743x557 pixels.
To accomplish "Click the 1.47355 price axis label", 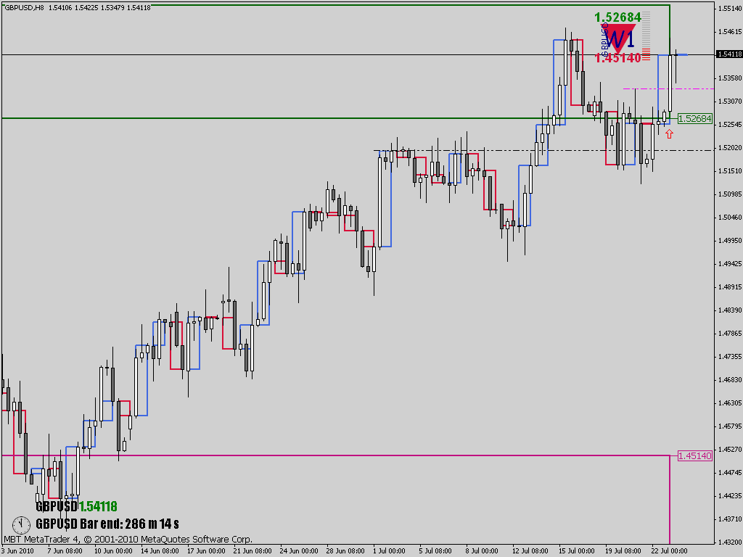I will (x=729, y=357).
